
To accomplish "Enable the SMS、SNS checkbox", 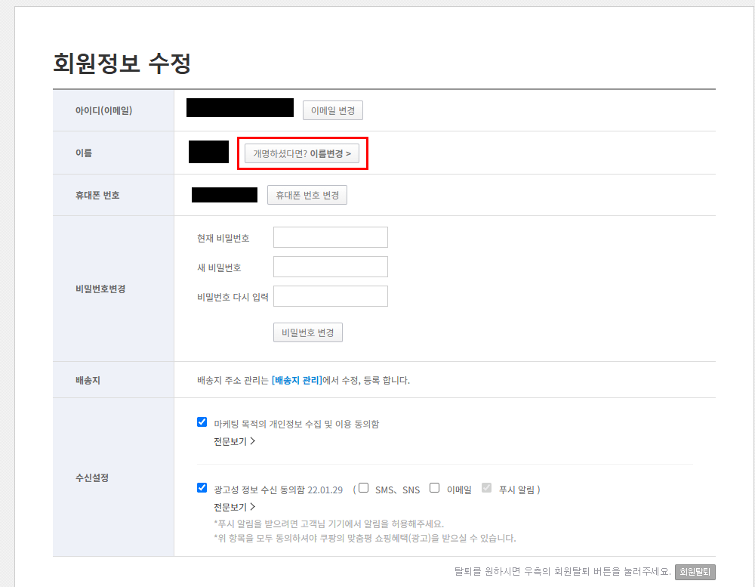I will 362,487.
